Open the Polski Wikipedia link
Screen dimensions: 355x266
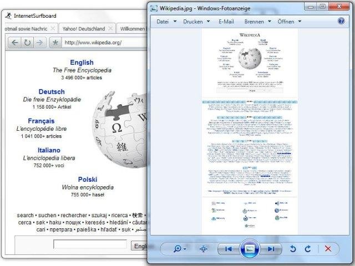click(88, 179)
